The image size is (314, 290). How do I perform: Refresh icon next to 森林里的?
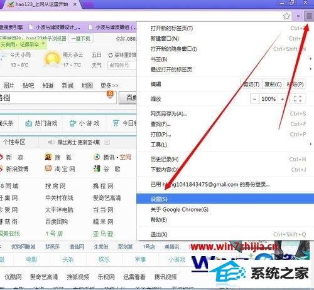pos(111,55)
